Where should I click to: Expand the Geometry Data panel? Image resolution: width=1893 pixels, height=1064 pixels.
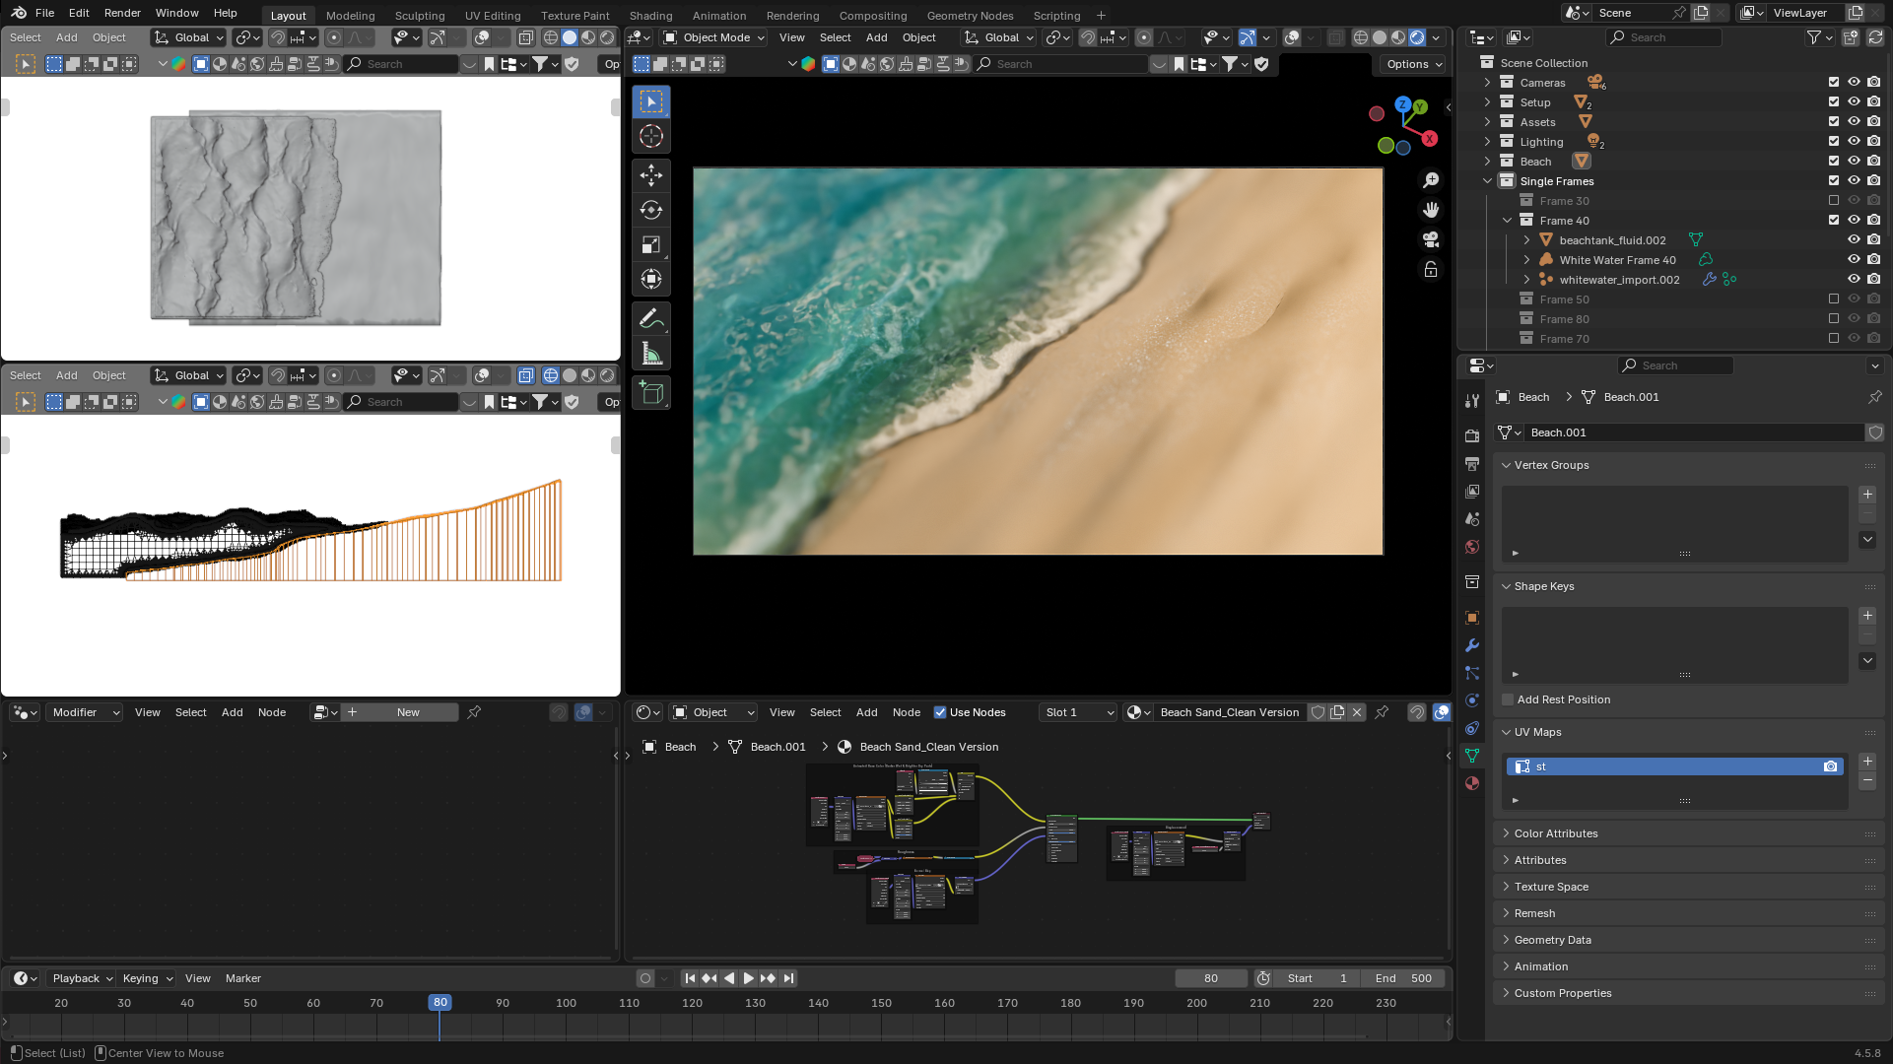(1506, 940)
